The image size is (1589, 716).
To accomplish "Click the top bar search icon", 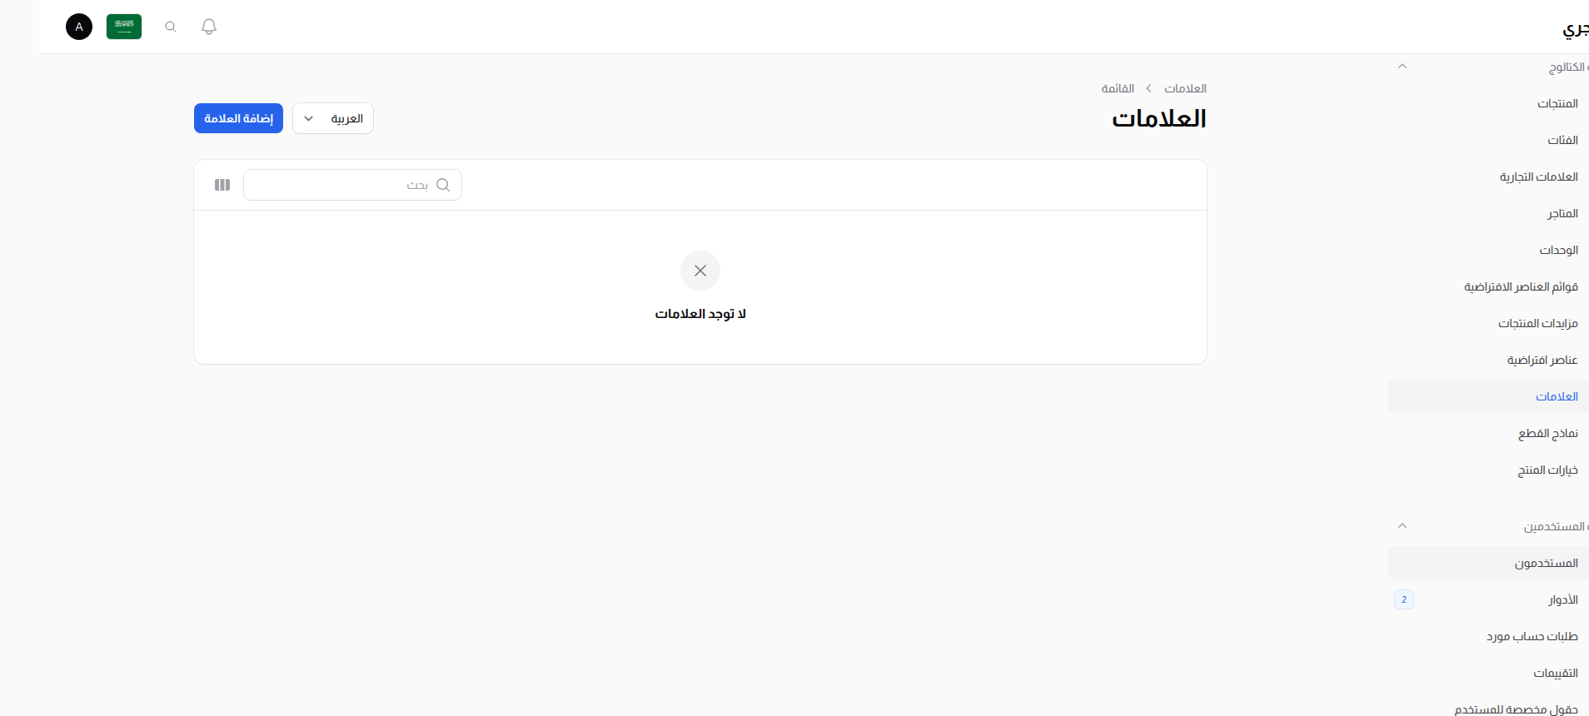I will pos(170,26).
